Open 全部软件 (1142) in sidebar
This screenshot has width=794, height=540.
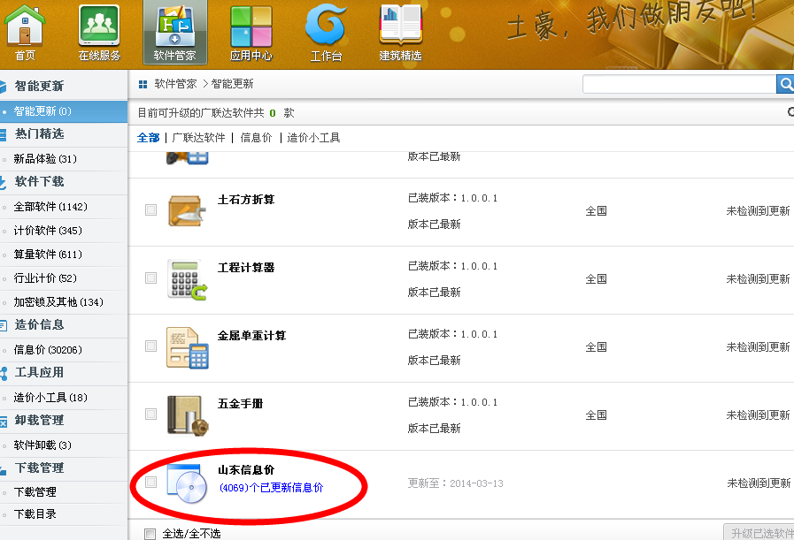64,207
